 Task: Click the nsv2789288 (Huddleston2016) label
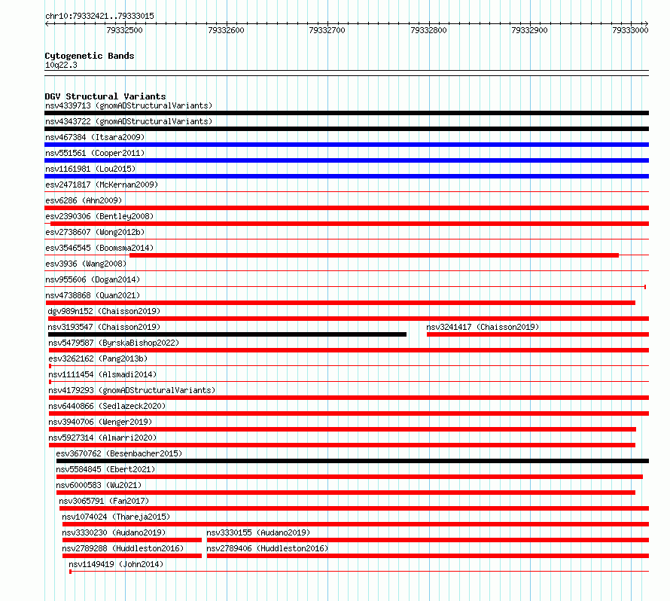coord(123,548)
